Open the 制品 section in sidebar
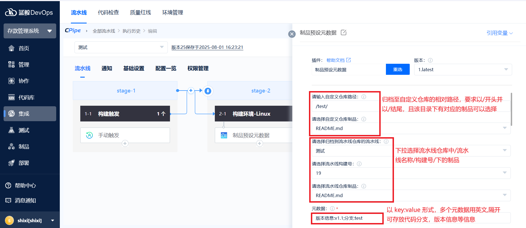Image resolution: width=526 pixels, height=228 pixels. 24,147
